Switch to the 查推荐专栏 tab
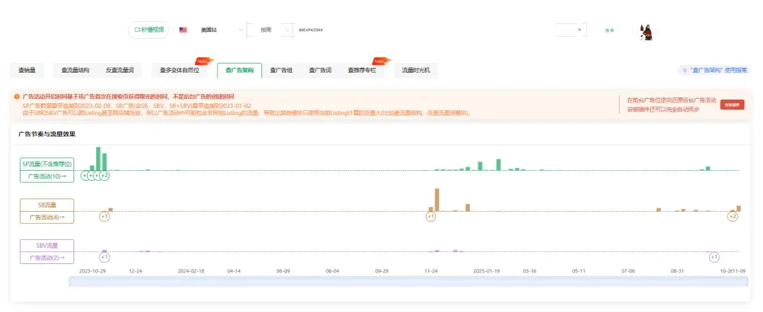 click(362, 71)
